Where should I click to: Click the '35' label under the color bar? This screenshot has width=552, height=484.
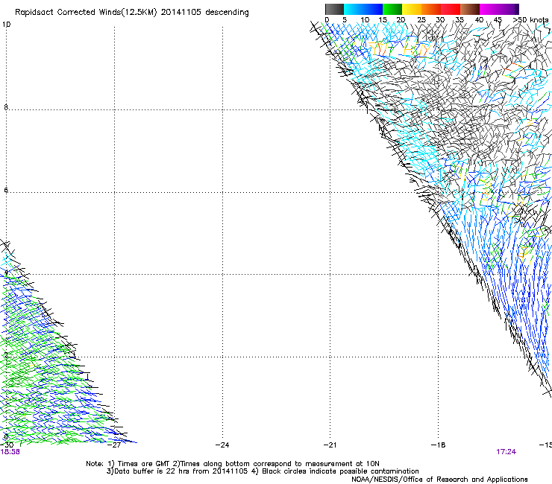(x=460, y=20)
